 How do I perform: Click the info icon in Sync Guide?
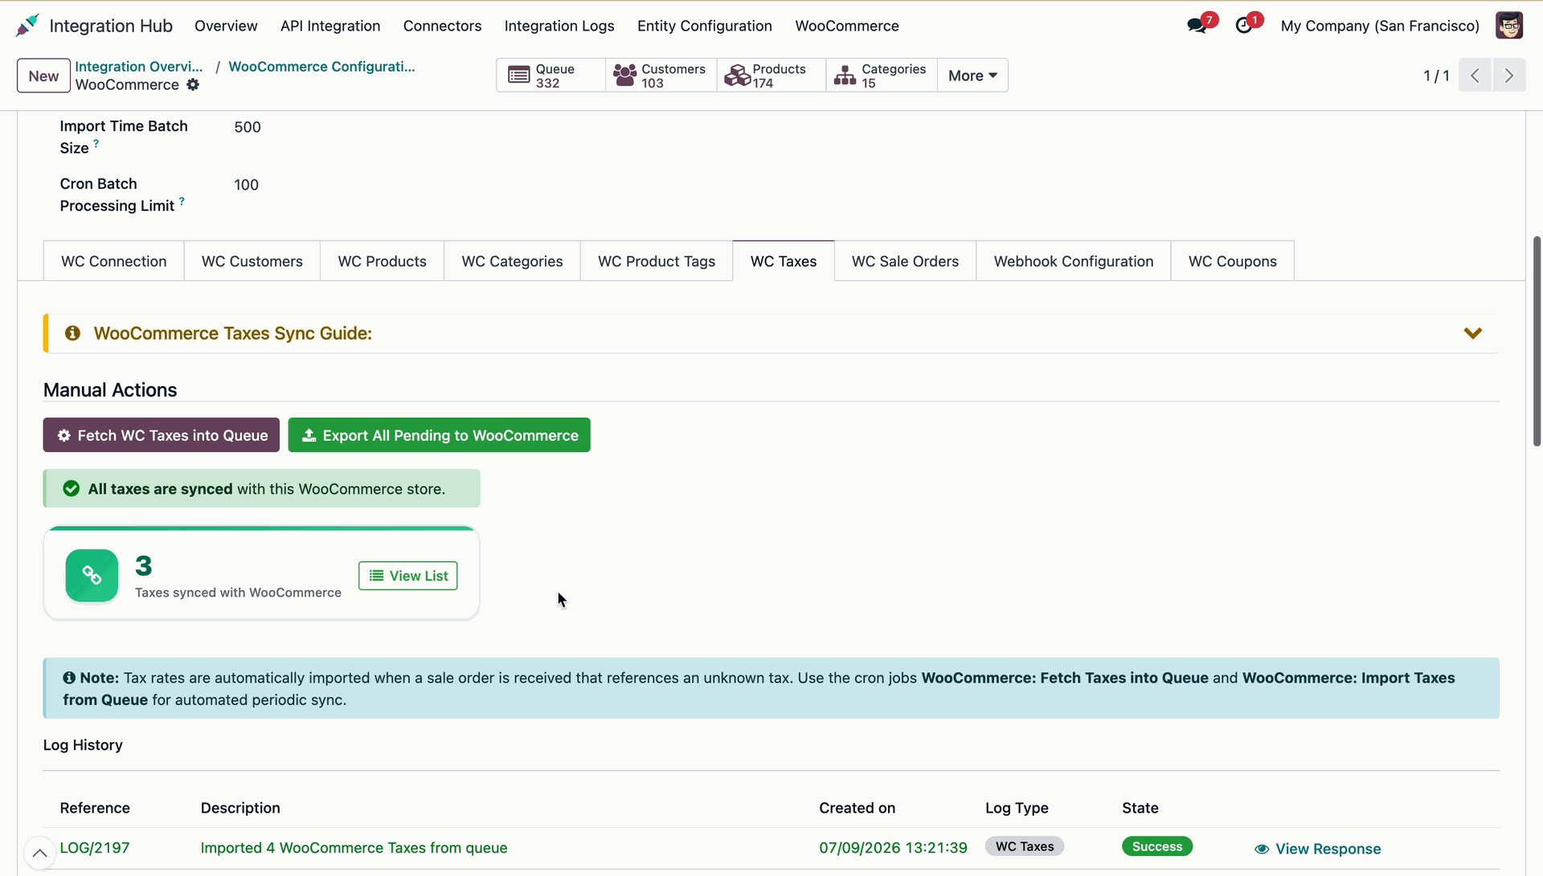click(72, 333)
